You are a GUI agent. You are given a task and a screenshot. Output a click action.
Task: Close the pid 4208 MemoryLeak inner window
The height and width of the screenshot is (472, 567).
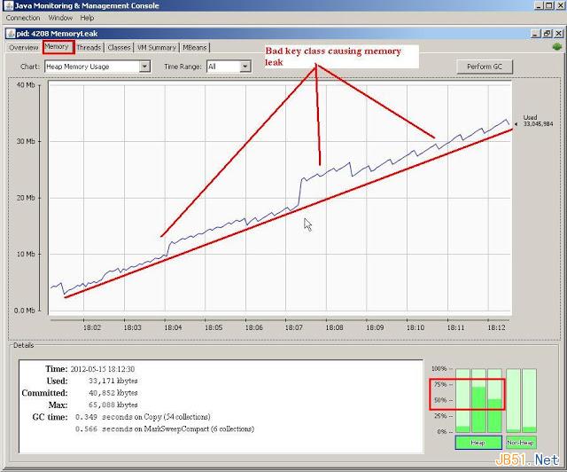tap(559, 34)
